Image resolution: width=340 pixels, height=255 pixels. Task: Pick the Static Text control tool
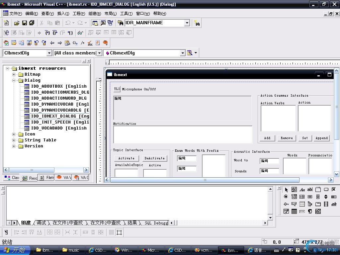coord(302,190)
